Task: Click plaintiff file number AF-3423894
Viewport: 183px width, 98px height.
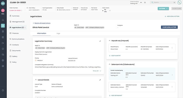Action: coord(145,49)
